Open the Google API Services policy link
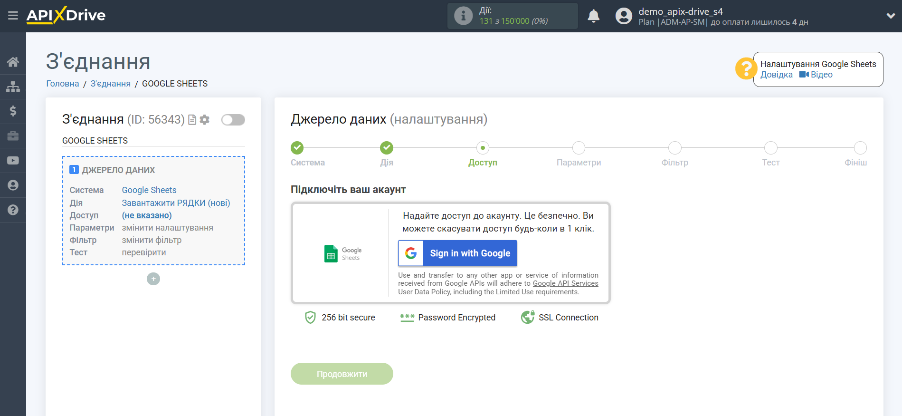The image size is (902, 416). click(565, 283)
